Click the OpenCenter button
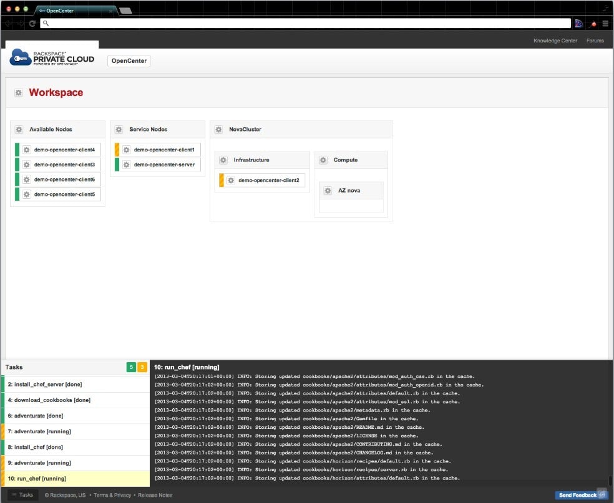Viewport: 614px width, 503px height. [x=129, y=61]
